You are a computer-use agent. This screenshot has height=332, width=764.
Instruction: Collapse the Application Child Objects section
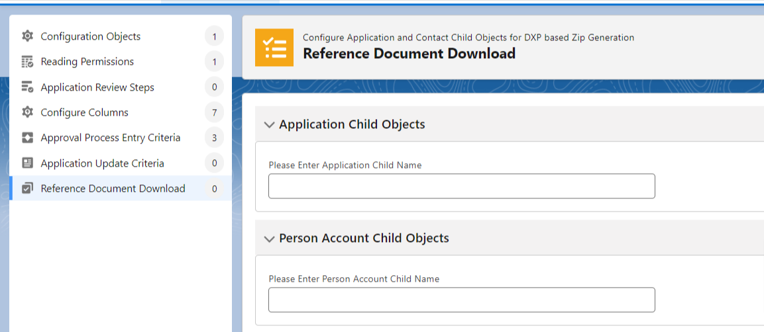(269, 125)
